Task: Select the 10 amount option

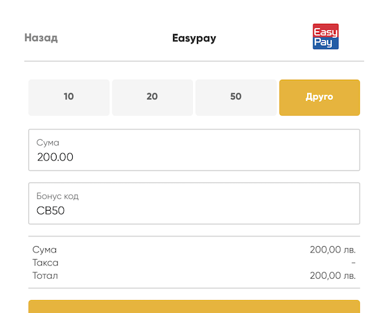Action: pyautogui.click(x=69, y=97)
